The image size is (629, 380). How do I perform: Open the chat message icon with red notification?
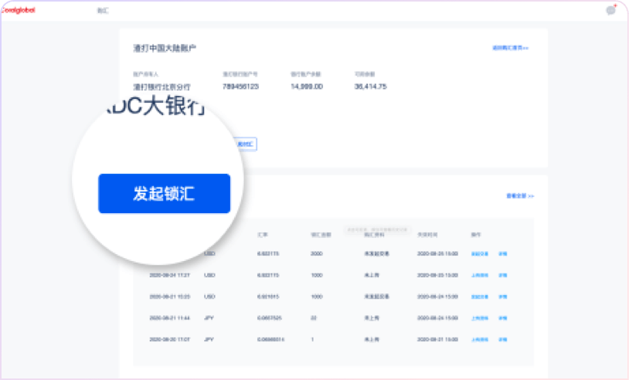click(611, 10)
